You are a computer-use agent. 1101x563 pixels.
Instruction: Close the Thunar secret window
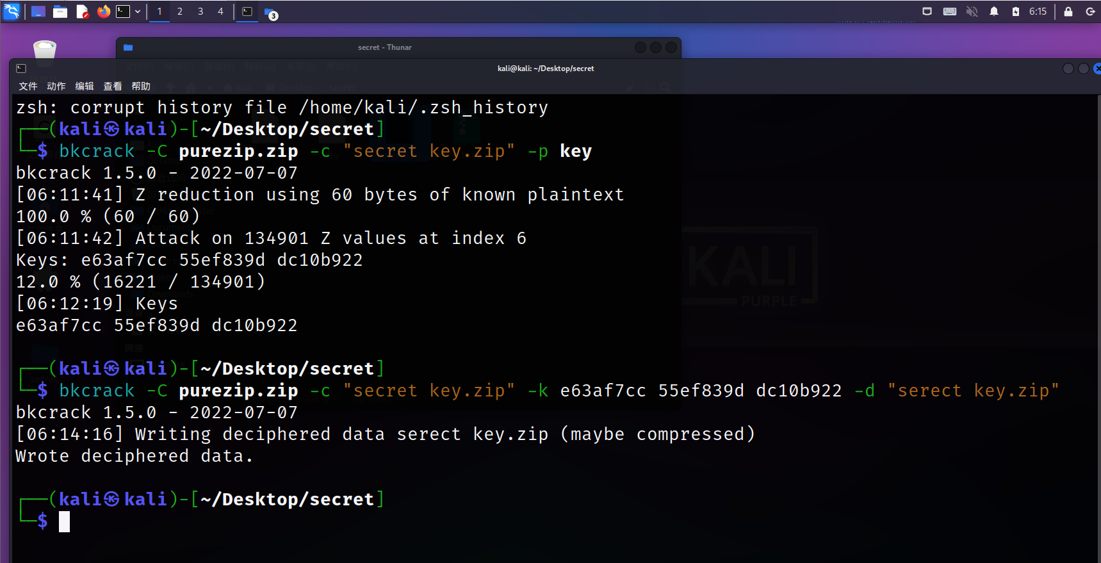(x=671, y=47)
